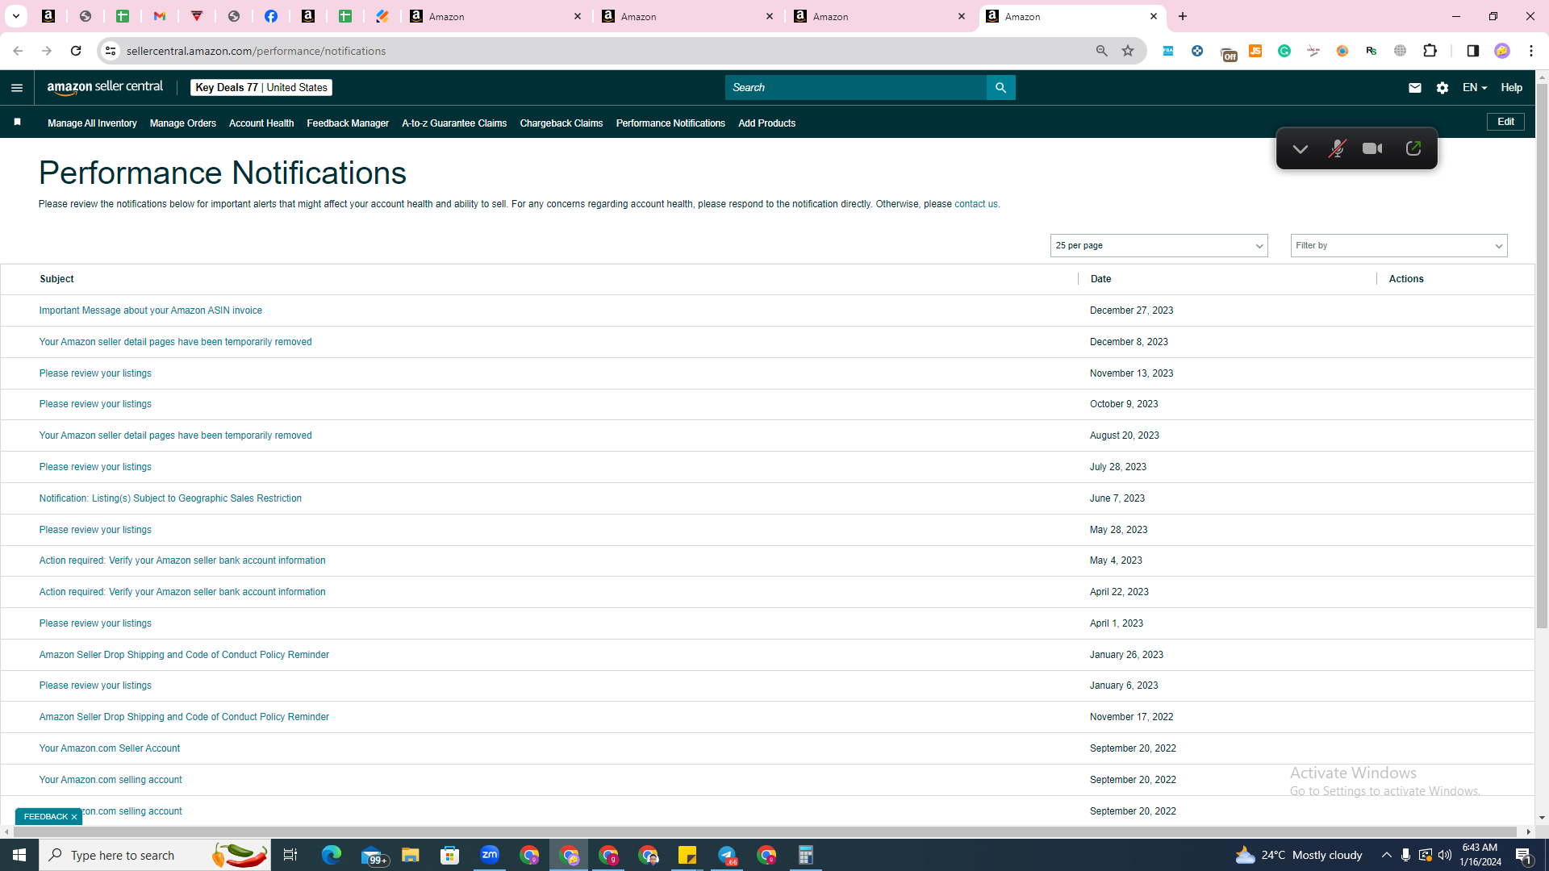This screenshot has width=1549, height=871.
Task: Click the Date column header
Action: (1100, 279)
